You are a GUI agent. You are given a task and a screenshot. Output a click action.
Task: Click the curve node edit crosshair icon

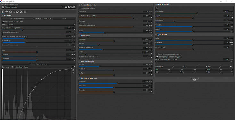pos(73,70)
